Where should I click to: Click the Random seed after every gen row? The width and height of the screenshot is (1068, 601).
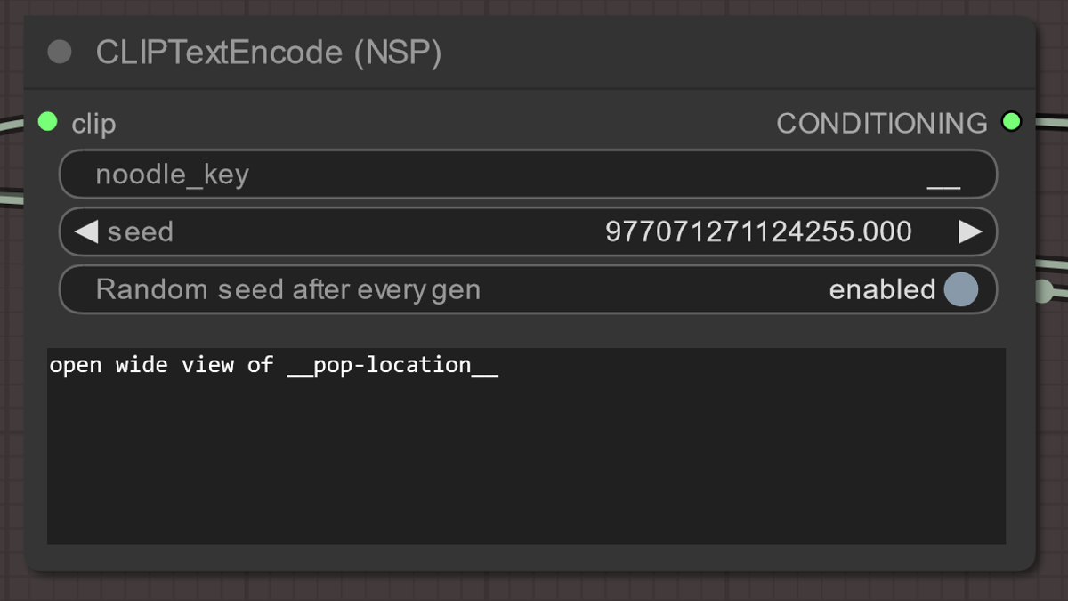click(x=527, y=288)
